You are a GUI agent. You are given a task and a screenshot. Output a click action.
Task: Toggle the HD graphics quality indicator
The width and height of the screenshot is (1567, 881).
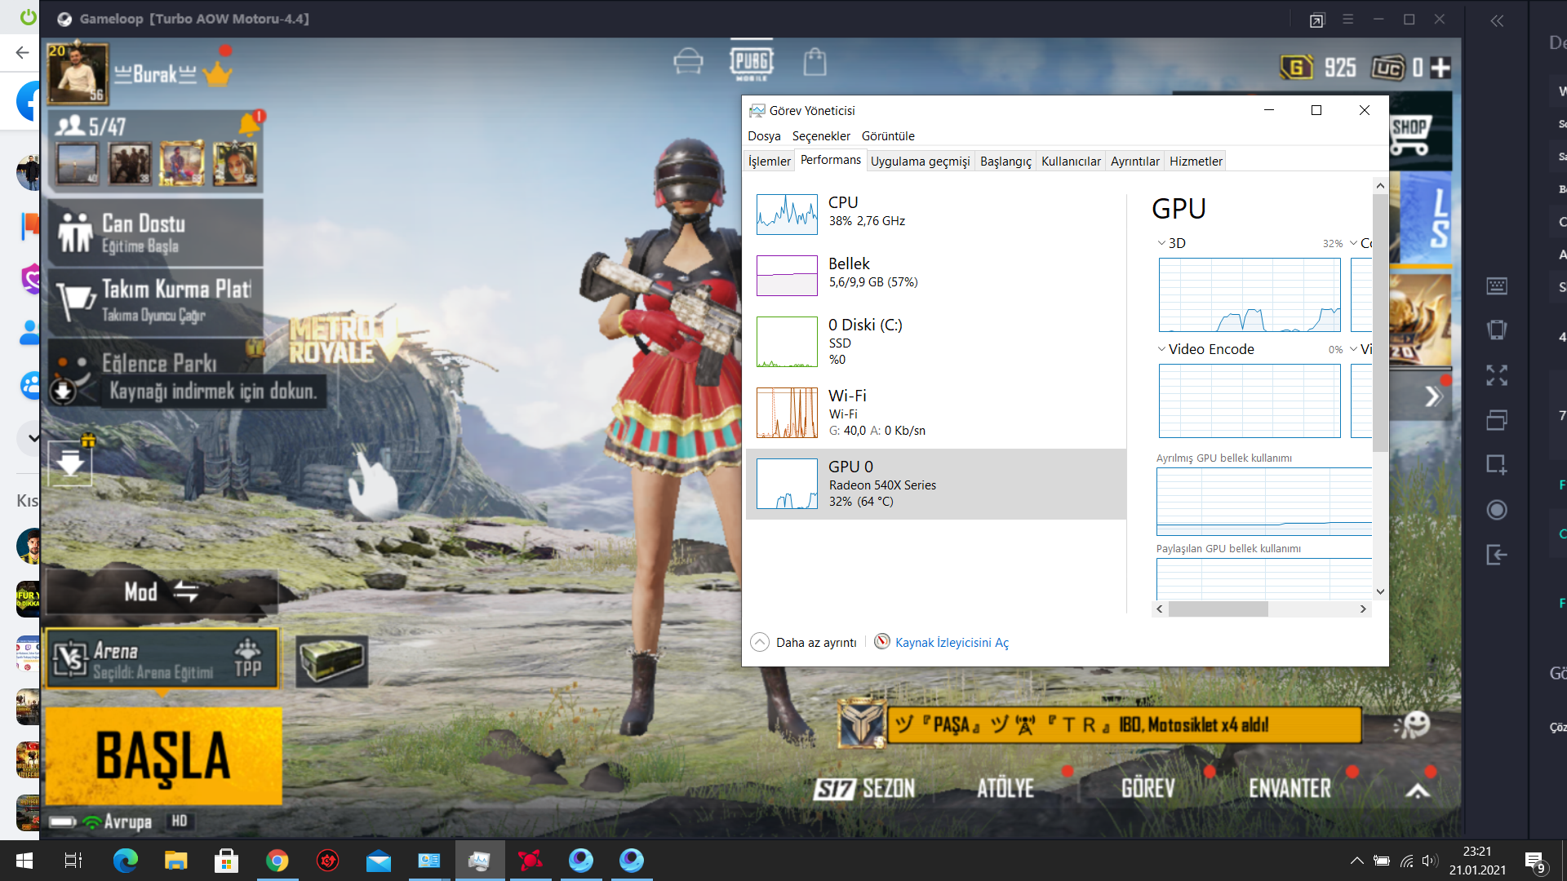click(x=180, y=821)
